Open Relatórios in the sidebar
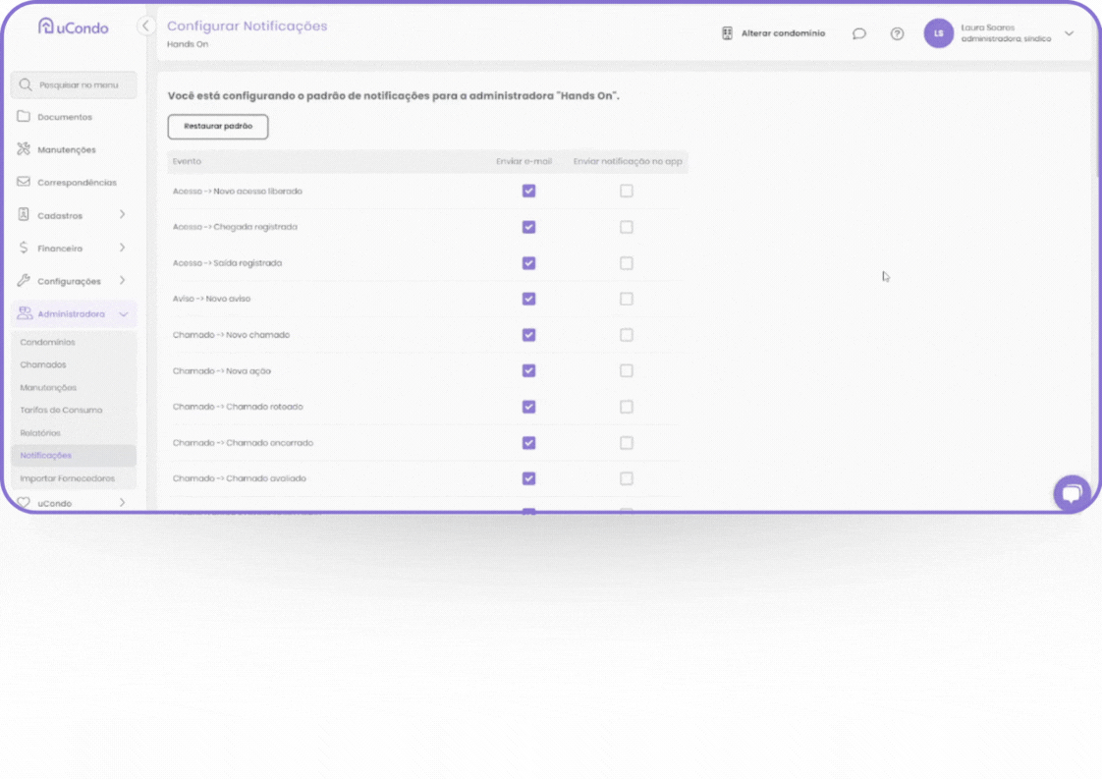The width and height of the screenshot is (1102, 779). coord(40,433)
